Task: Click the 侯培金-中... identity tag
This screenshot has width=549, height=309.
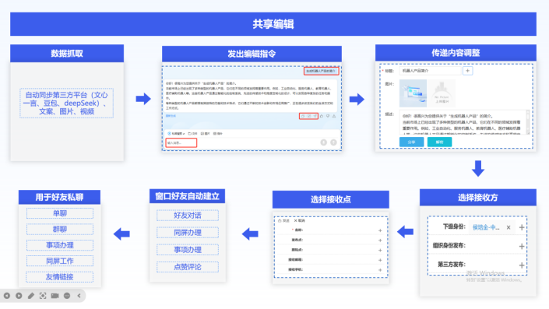Action: pos(486,227)
